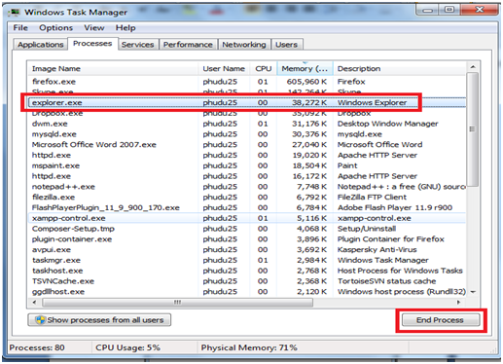Minimize the Task Manager window

tap(427, 10)
